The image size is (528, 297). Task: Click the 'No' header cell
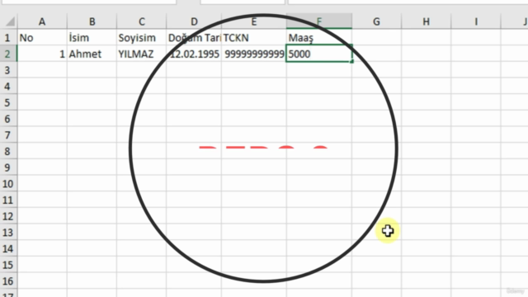[x=42, y=37]
